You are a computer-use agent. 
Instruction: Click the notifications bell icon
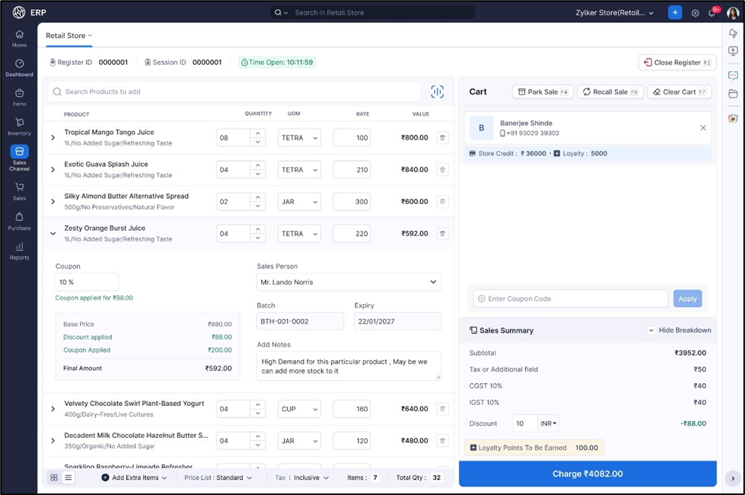712,13
